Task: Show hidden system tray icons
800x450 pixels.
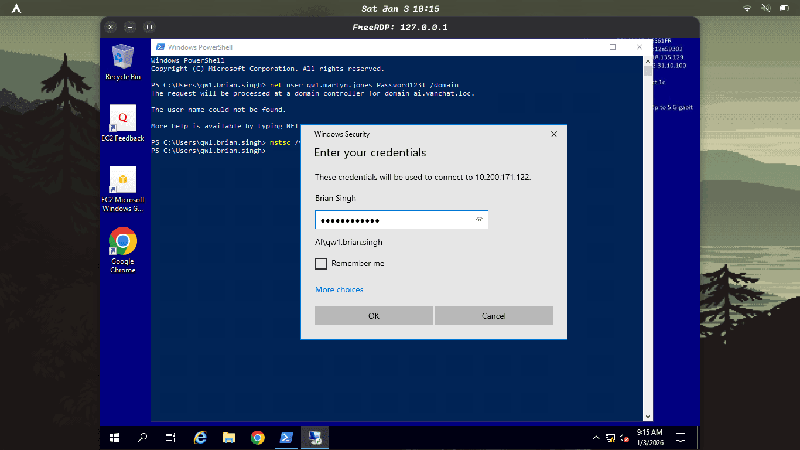Action: (x=596, y=438)
